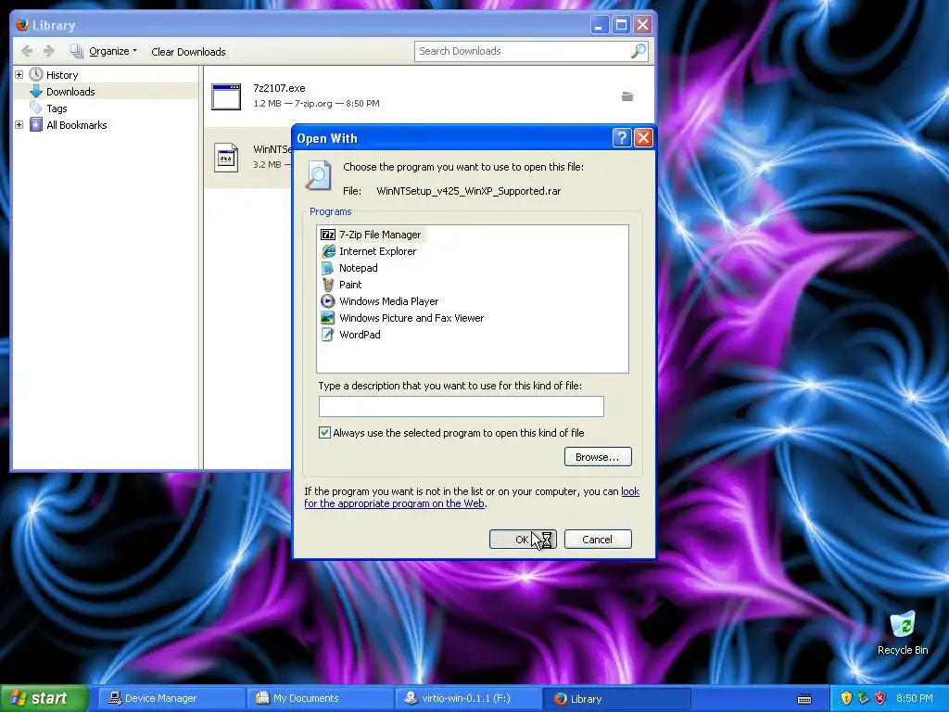This screenshot has width=949, height=712.
Task: Click the Cancel button
Action: click(598, 540)
